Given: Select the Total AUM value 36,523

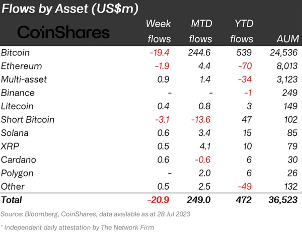Looking at the screenshot, I should pyautogui.click(x=282, y=200).
